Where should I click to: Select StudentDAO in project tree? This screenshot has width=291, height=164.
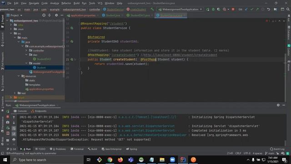point(44,59)
